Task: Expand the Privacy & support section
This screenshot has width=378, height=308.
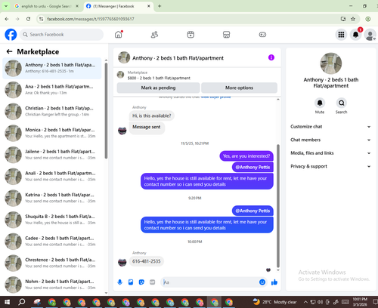Action: click(330, 166)
